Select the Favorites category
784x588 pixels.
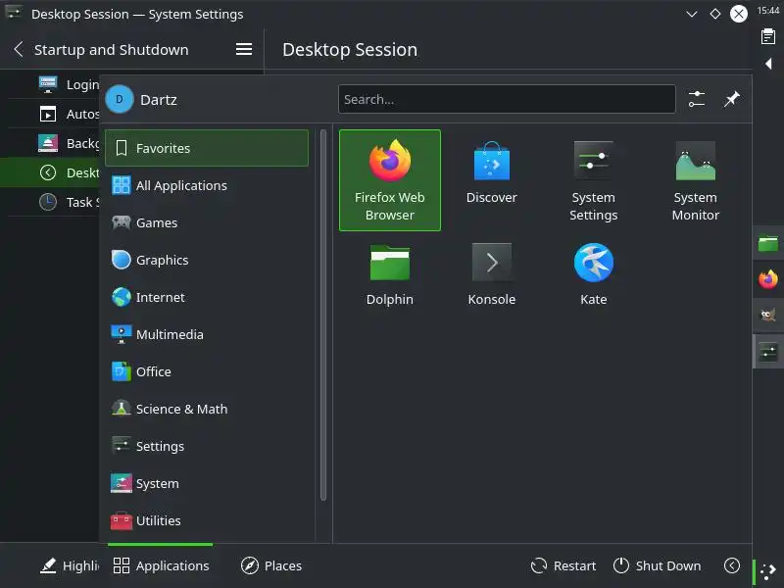(207, 148)
